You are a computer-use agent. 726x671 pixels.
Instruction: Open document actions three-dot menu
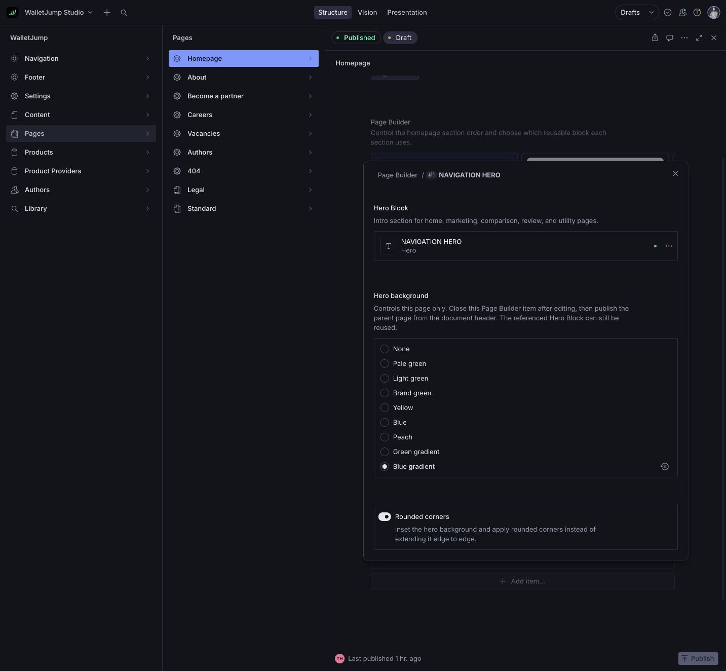click(x=684, y=38)
